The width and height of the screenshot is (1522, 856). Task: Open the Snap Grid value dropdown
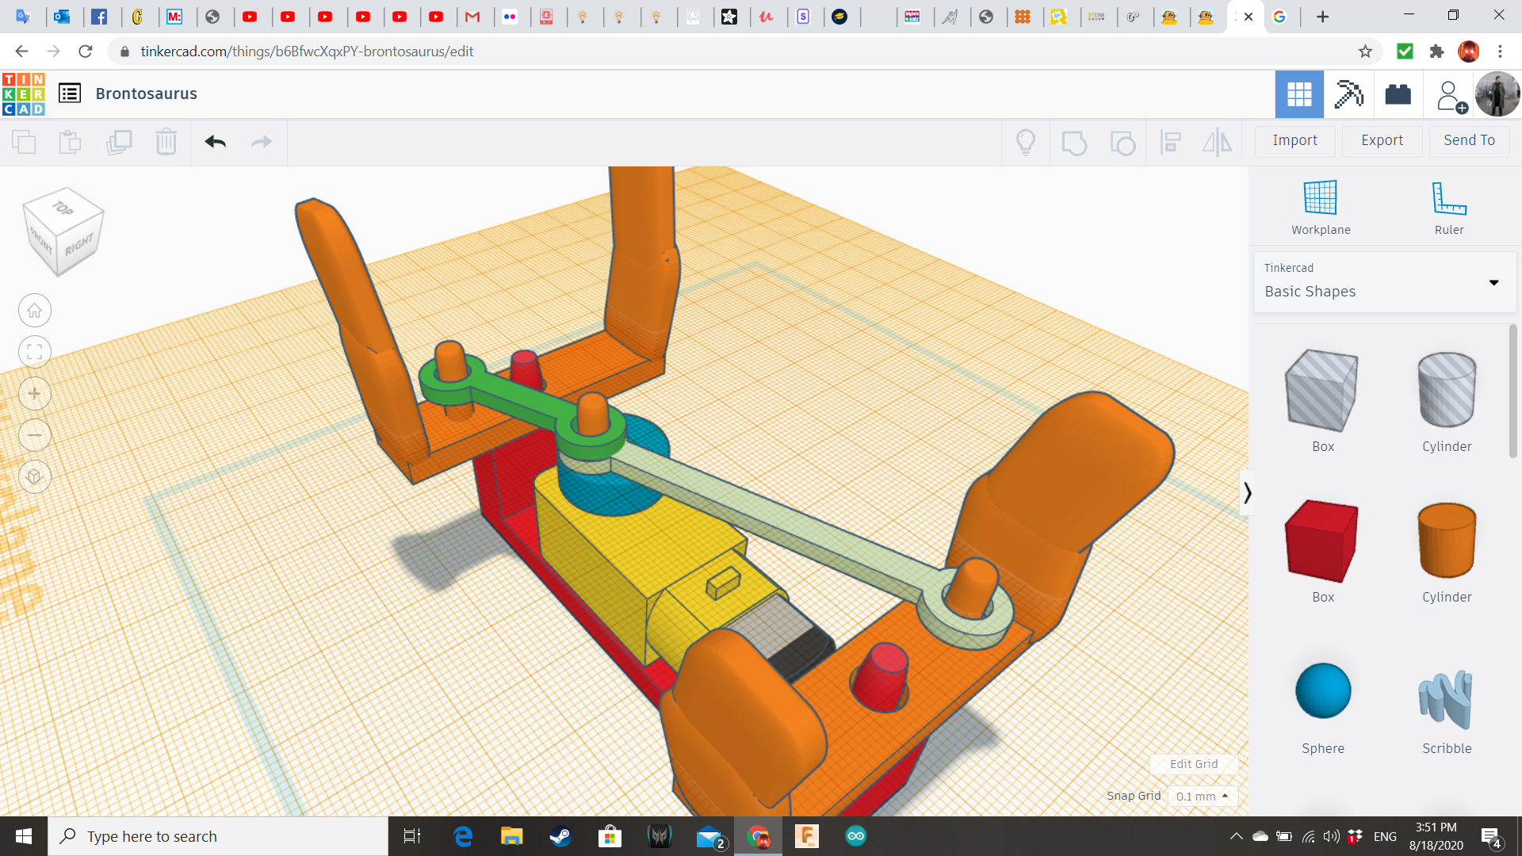click(1202, 796)
